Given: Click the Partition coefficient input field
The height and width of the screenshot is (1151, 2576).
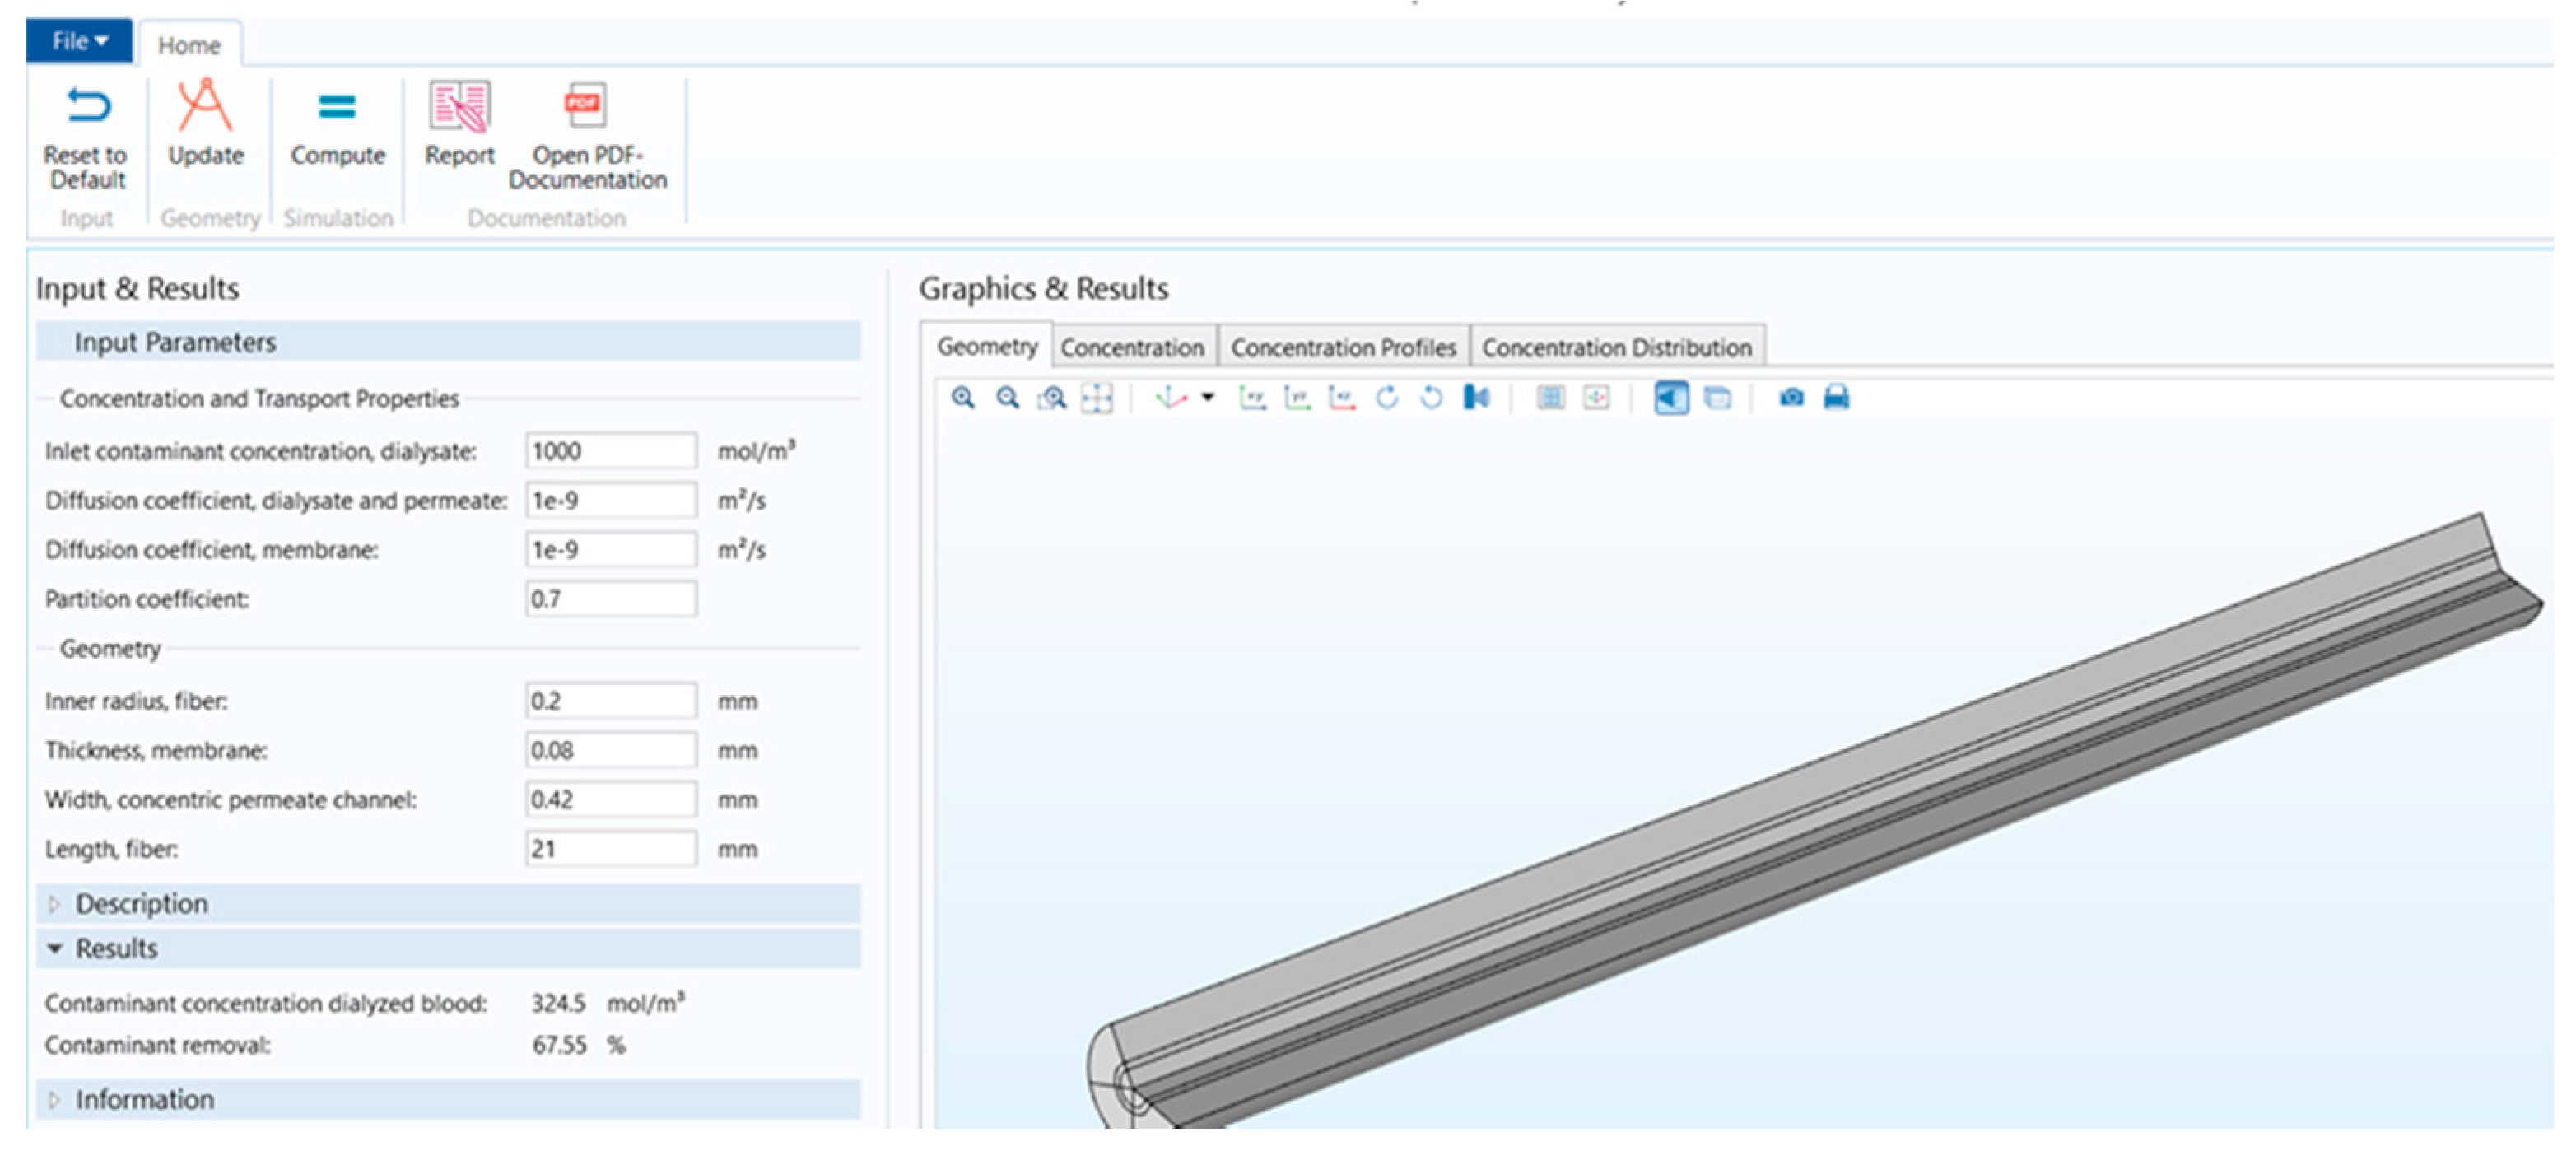Looking at the screenshot, I should tap(610, 599).
